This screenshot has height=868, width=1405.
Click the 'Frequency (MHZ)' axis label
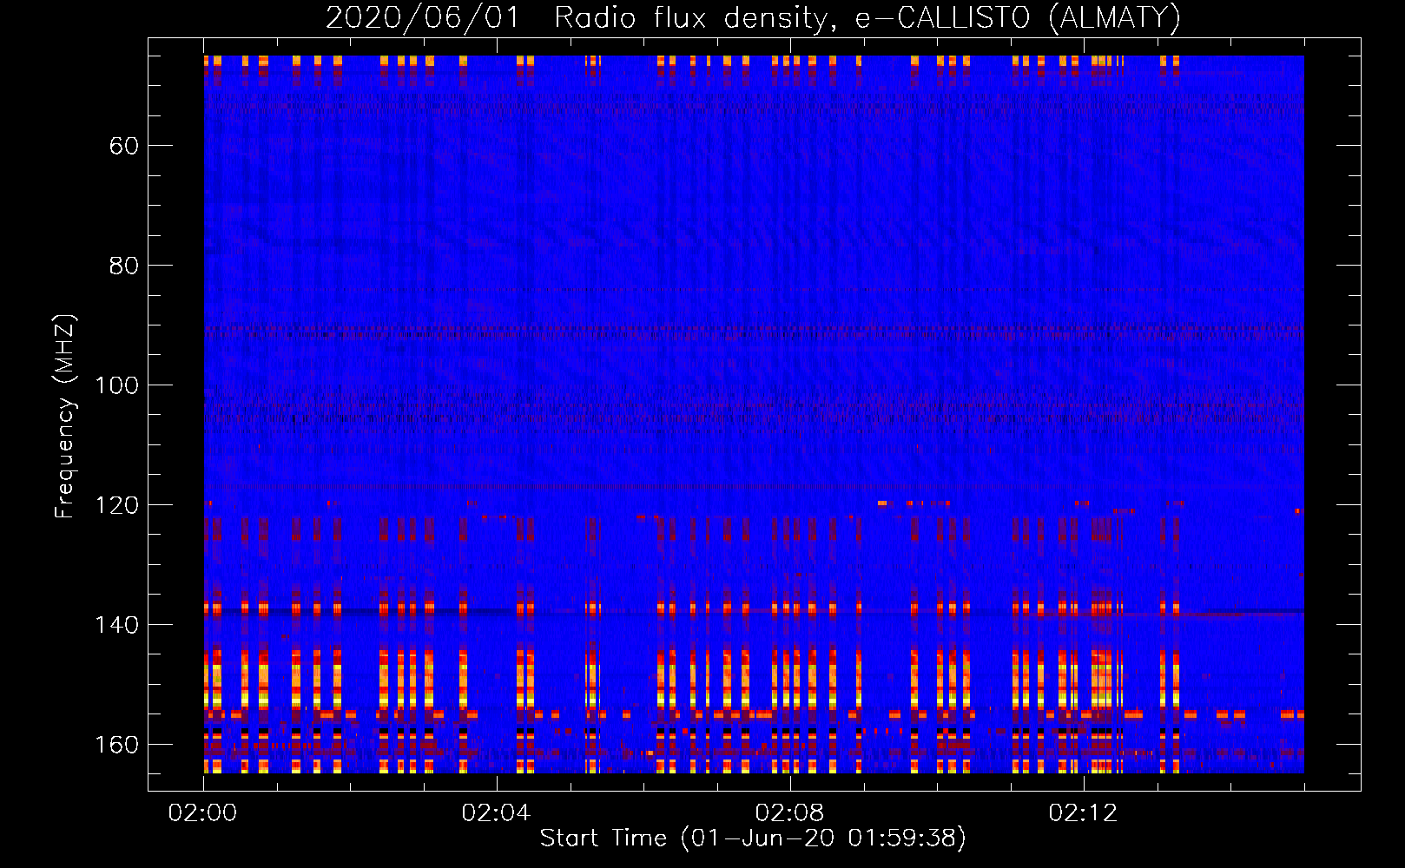(x=65, y=416)
